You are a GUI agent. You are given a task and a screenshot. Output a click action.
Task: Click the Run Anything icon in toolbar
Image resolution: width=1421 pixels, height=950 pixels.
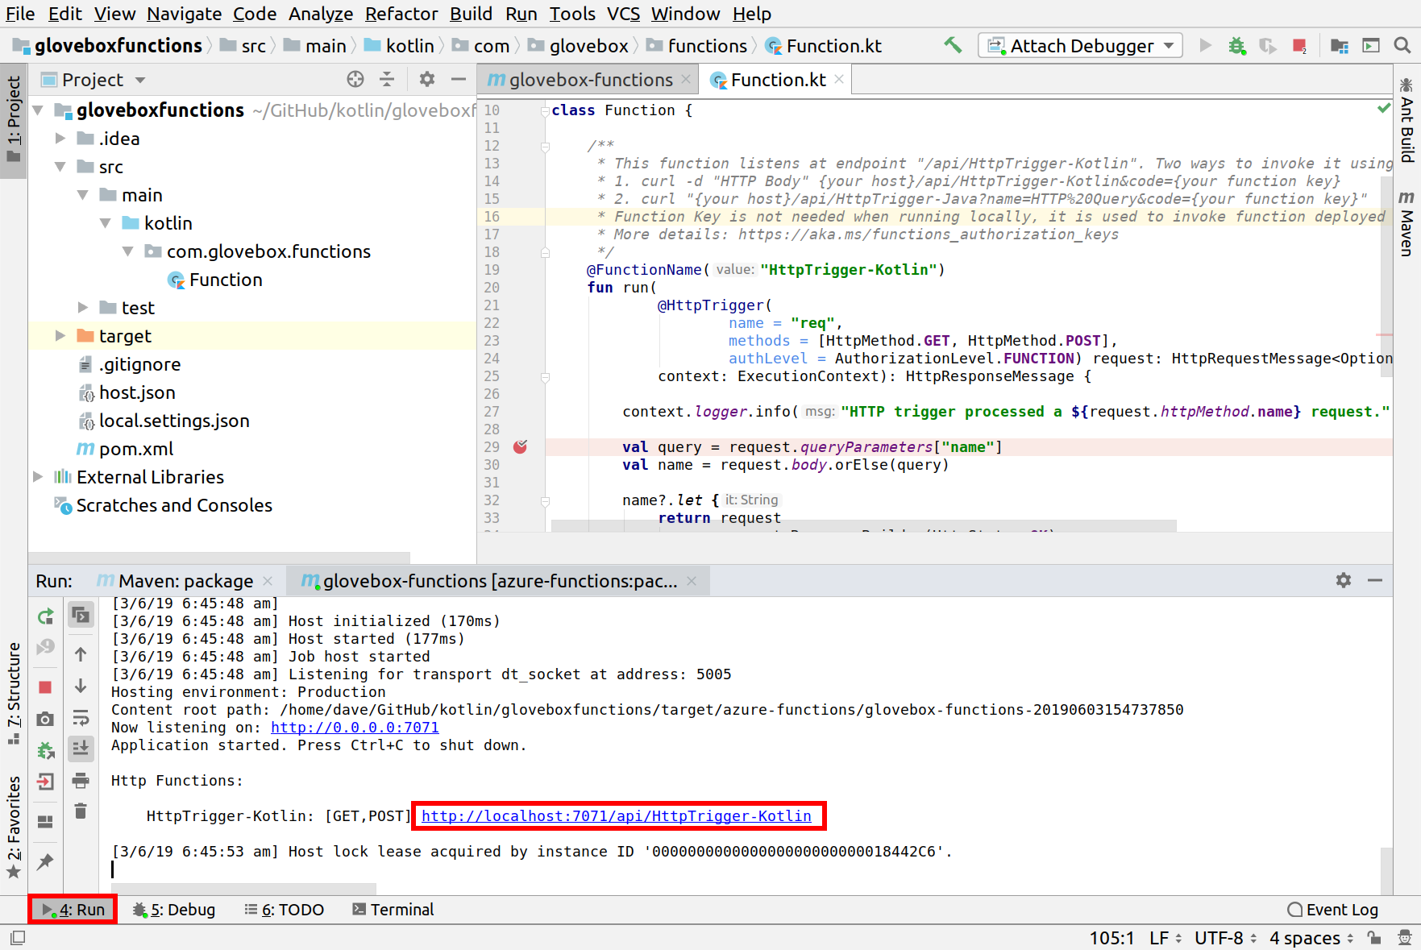coord(1371,46)
